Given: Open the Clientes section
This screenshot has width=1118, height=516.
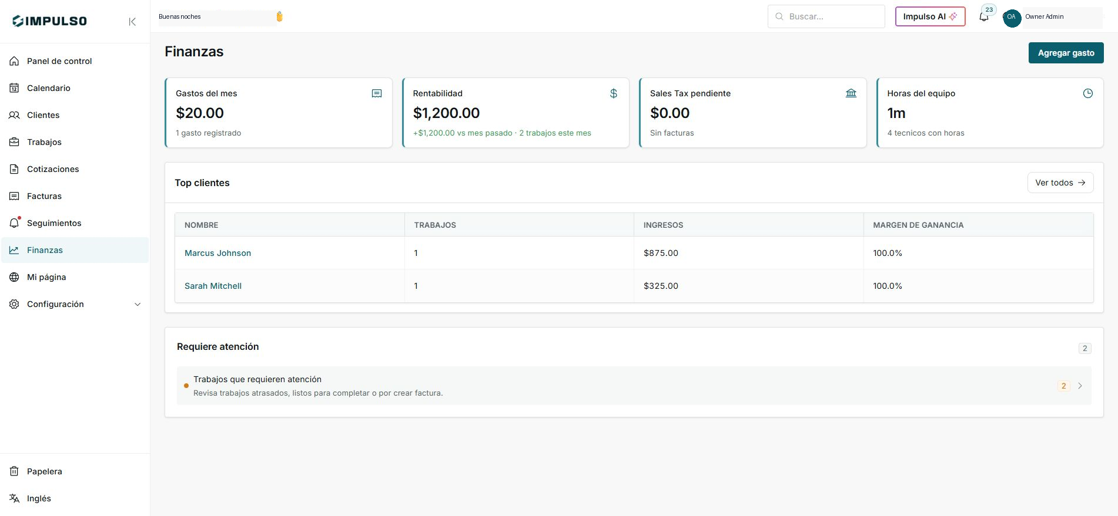Looking at the screenshot, I should pyautogui.click(x=75, y=115).
